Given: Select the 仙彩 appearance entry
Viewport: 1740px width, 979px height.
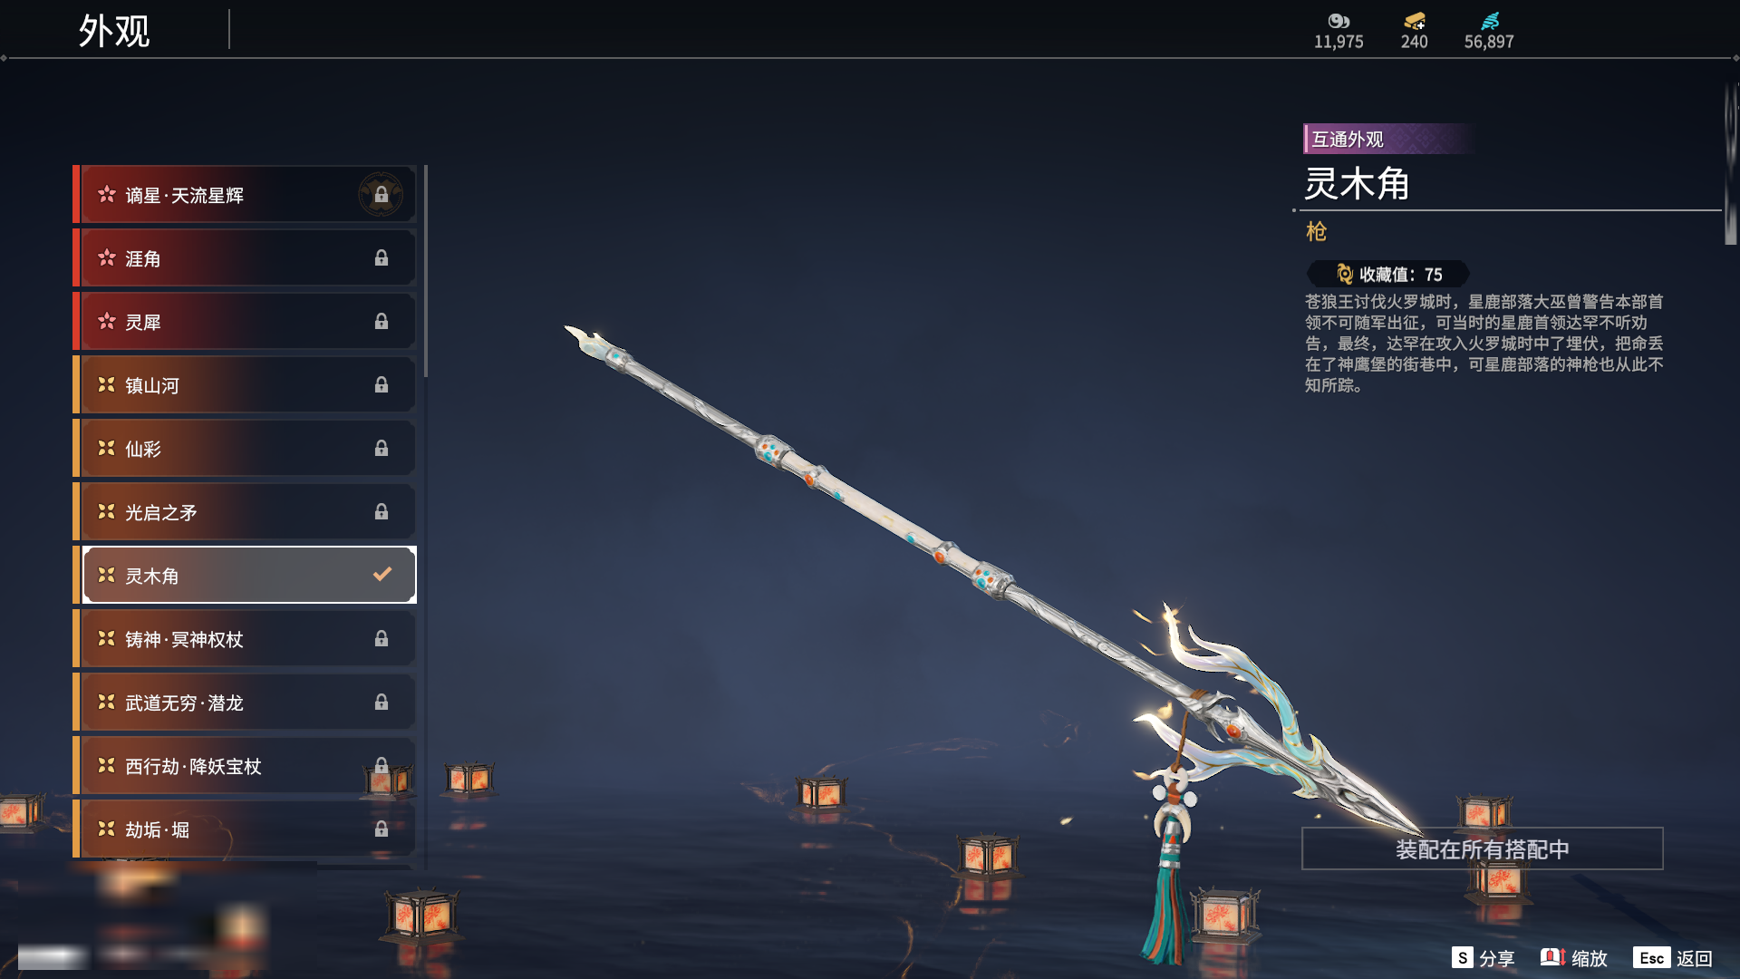Looking at the screenshot, I should (245, 449).
